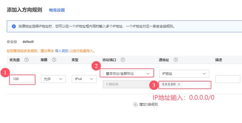The width and height of the screenshot is (242, 123).
Task: Click the priority input field showing 100
Action: 22,79
